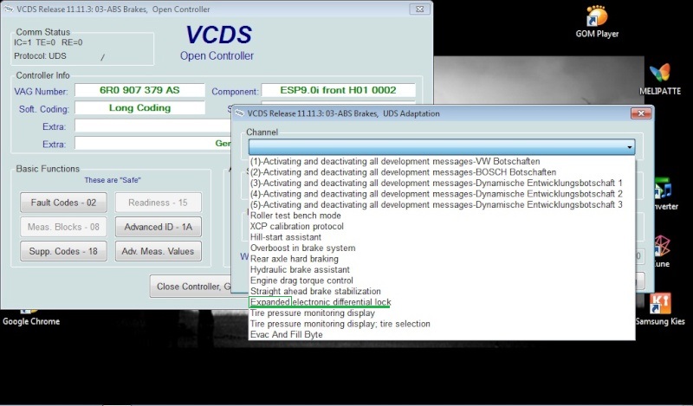The width and height of the screenshot is (693, 406).
Task: Click the first Extra field
Action: 153,126
